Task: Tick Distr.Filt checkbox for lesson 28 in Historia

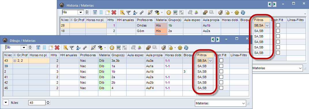Action: 278,25
